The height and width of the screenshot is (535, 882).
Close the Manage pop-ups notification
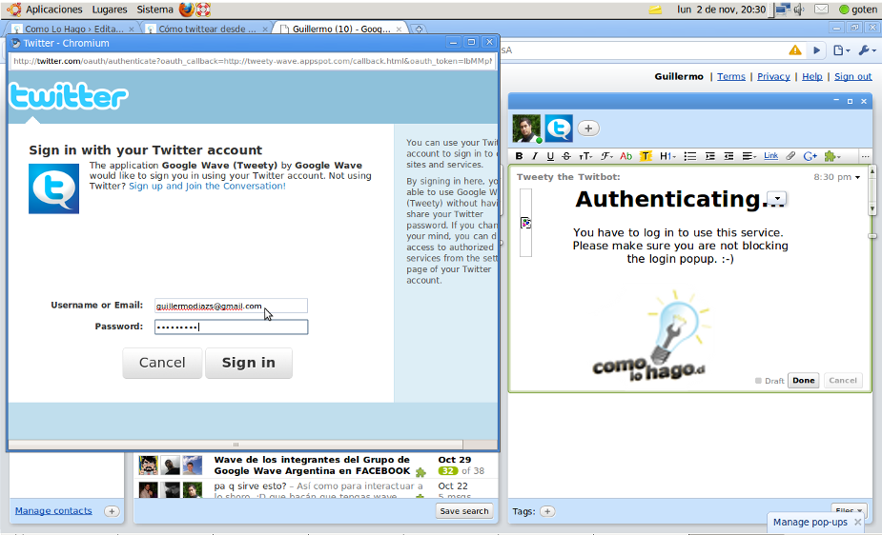(x=857, y=522)
